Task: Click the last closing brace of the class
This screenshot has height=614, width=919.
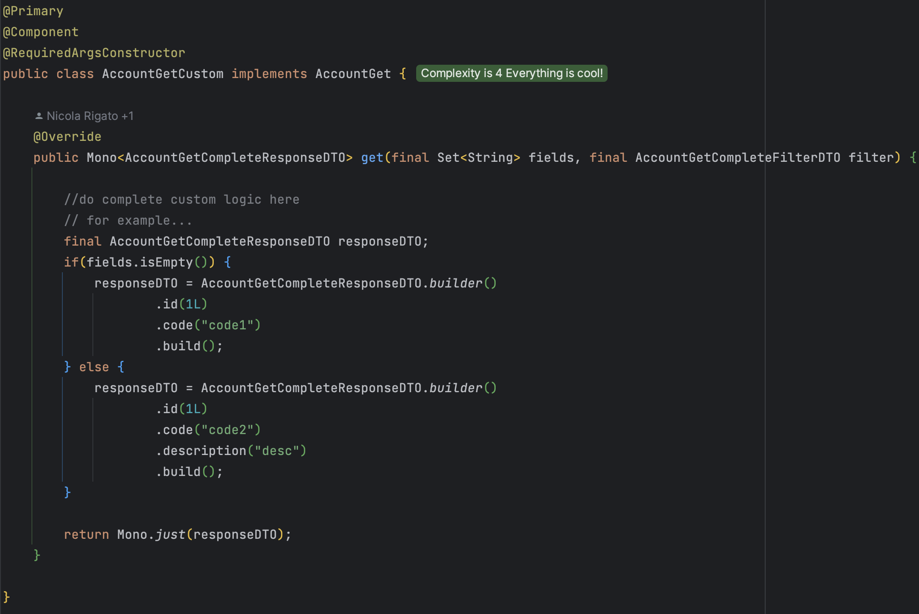Action: [6, 597]
